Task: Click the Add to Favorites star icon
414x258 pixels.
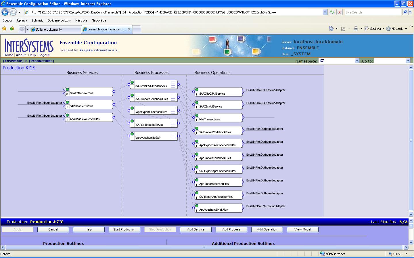Action: click(x=12, y=29)
